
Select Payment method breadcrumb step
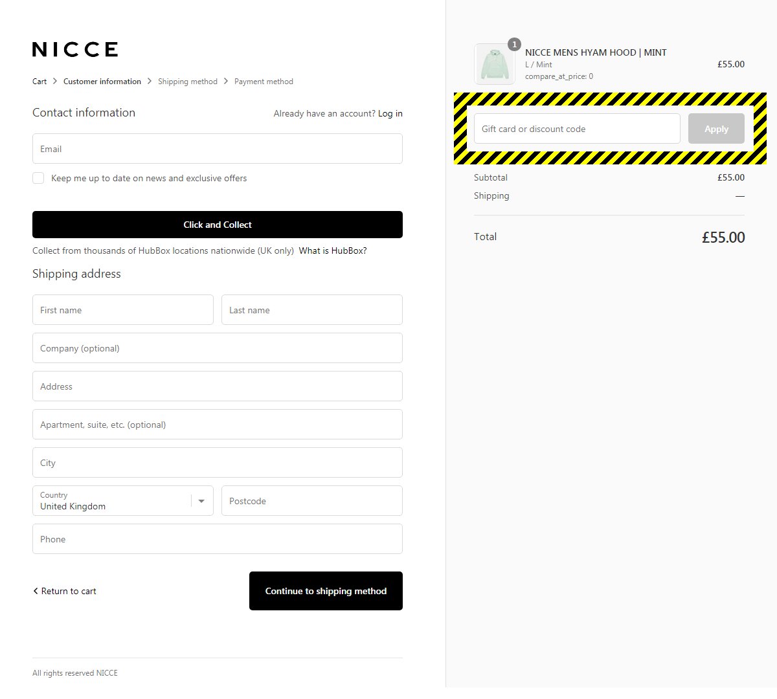[x=264, y=82]
